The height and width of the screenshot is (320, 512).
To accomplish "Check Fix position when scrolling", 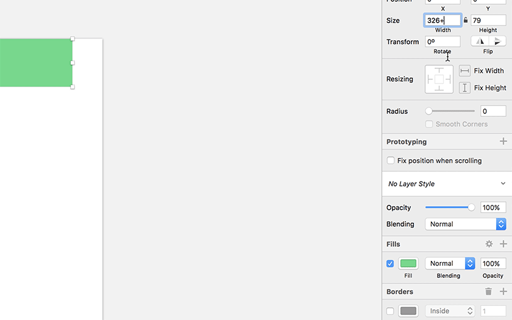I will click(x=391, y=160).
